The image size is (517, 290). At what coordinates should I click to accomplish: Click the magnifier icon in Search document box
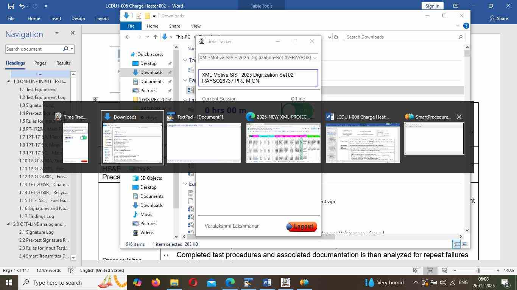click(x=65, y=49)
